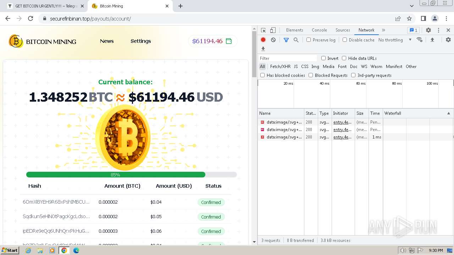Viewport: 454px width, 255px height.
Task: Select the All request type filter
Action: [x=262, y=67]
